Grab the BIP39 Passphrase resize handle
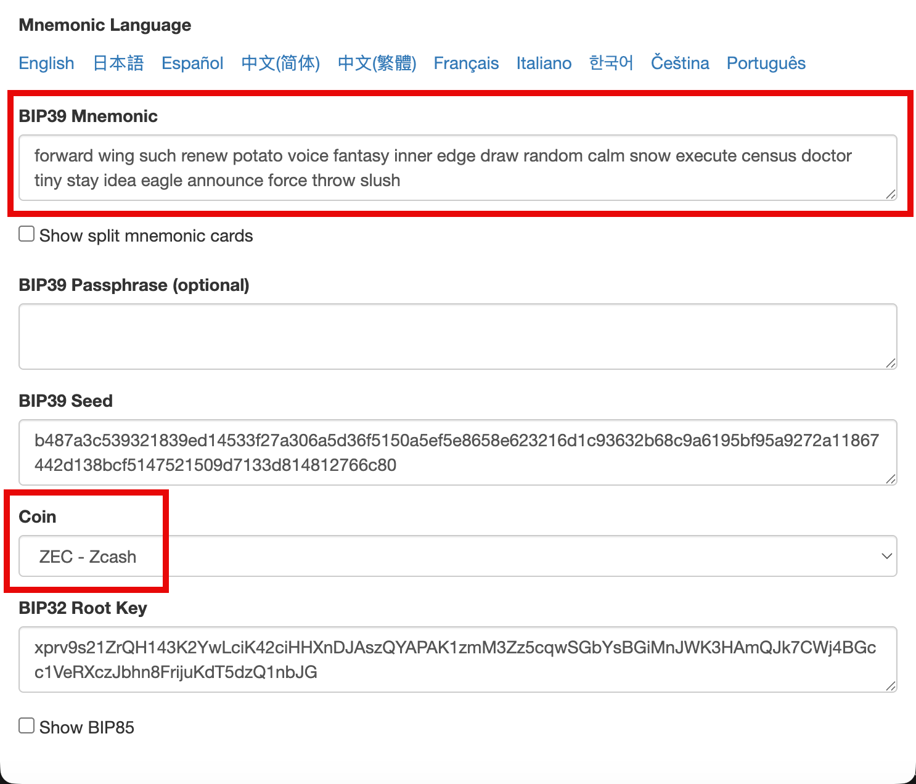 coord(891,364)
